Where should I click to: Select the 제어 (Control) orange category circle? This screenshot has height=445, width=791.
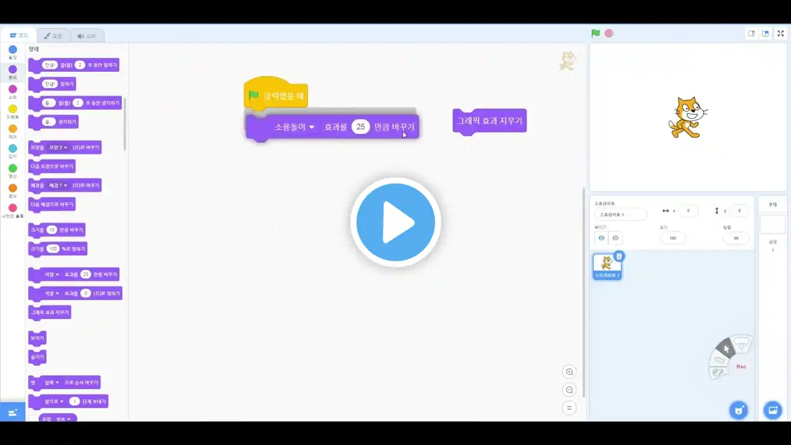tap(12, 129)
